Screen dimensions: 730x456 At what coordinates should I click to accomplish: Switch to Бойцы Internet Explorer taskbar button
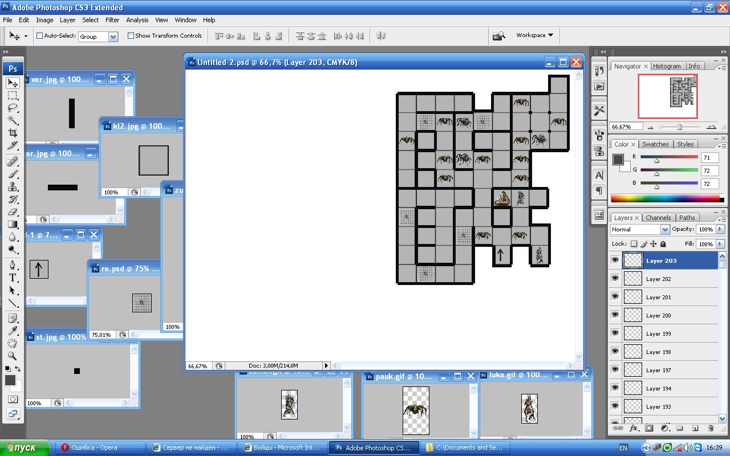pos(282,448)
